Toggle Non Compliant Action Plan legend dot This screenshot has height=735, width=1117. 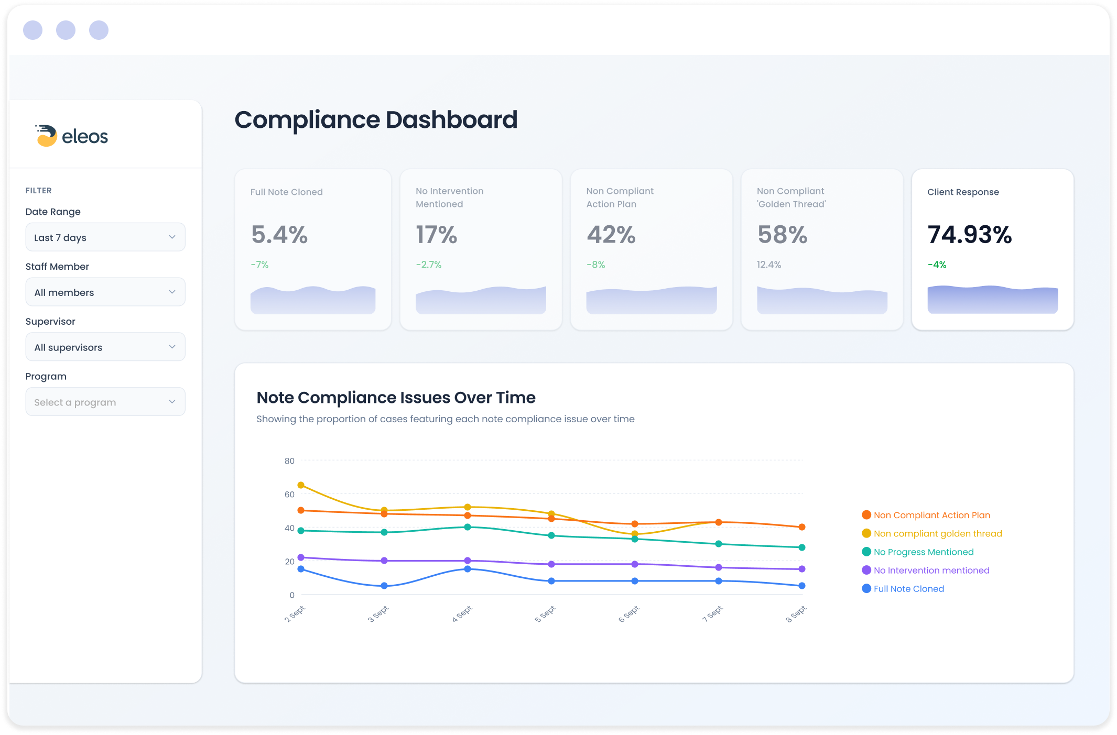[x=866, y=515]
